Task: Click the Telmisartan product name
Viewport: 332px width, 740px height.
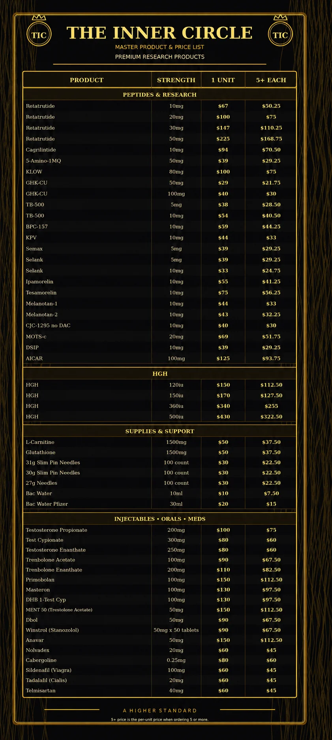Action: (x=41, y=691)
